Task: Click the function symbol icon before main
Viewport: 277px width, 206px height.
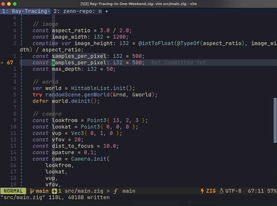Action: 116,191
